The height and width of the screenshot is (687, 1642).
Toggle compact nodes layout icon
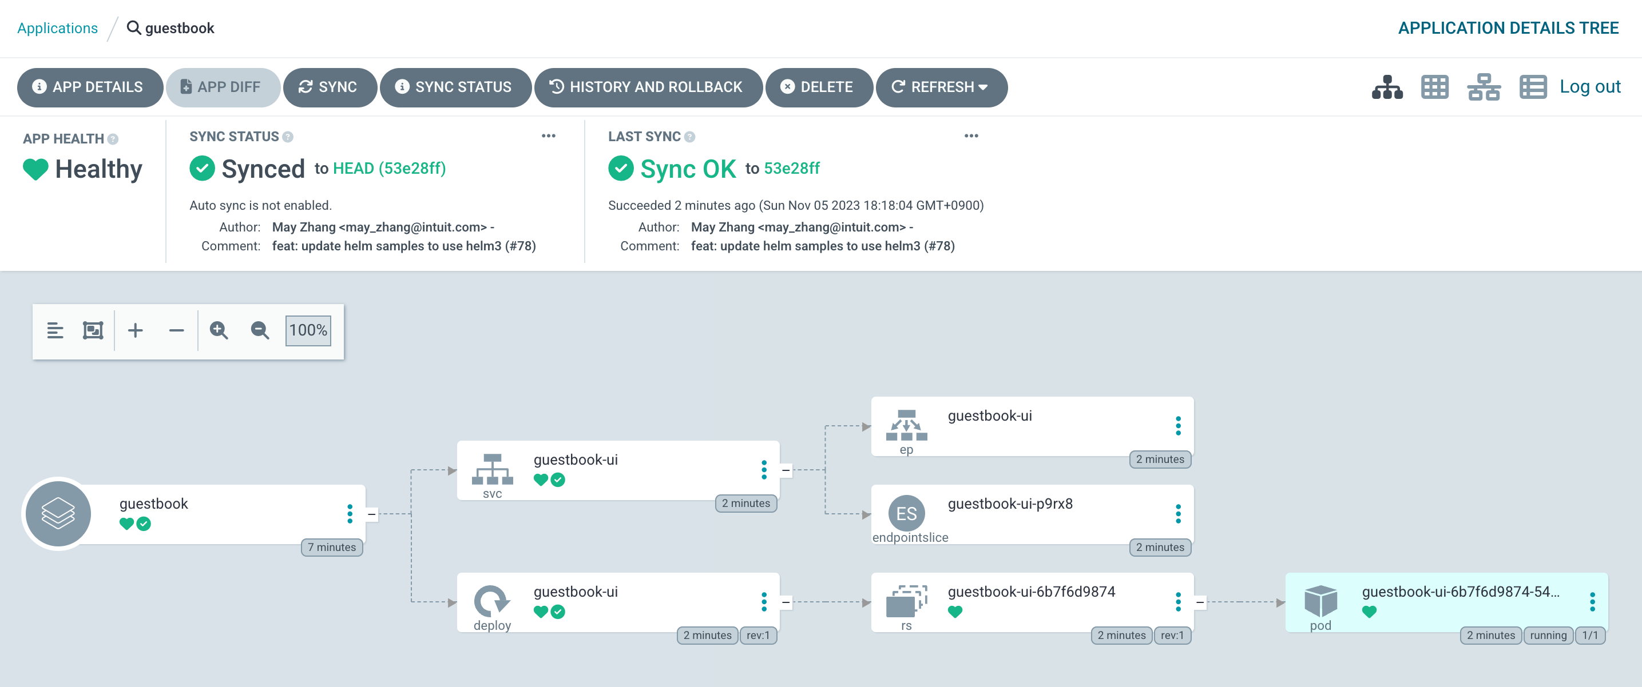(x=55, y=330)
